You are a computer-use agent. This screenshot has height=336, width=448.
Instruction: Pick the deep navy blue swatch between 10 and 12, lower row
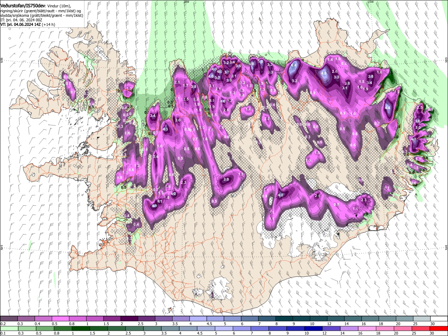[x=314, y=328]
